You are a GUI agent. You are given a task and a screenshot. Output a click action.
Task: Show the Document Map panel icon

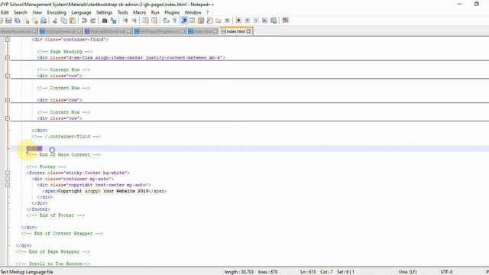(x=201, y=21)
